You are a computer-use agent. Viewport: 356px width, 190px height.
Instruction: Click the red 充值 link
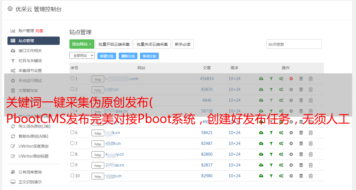click(x=39, y=31)
